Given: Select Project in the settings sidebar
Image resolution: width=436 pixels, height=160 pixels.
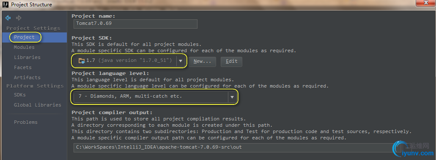Looking at the screenshot, I should coord(25,37).
